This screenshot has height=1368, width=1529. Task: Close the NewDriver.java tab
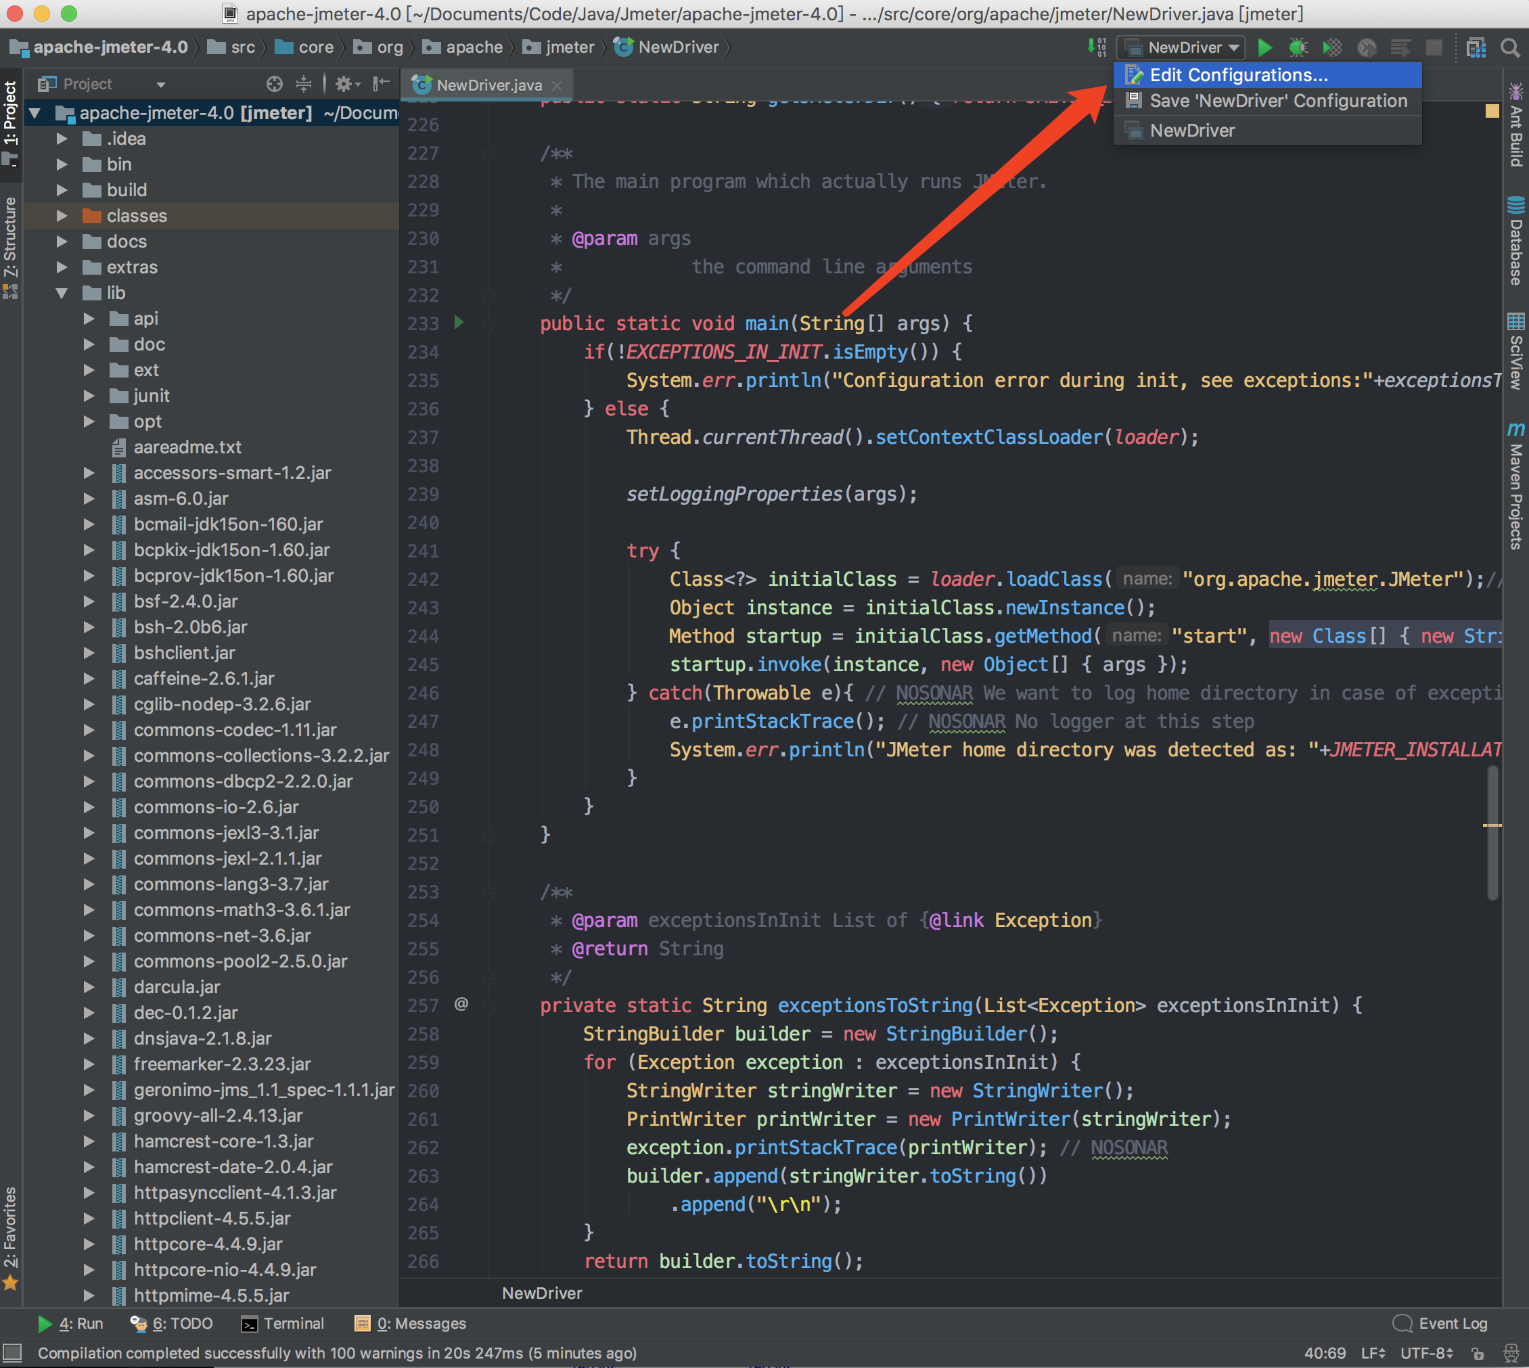click(556, 85)
